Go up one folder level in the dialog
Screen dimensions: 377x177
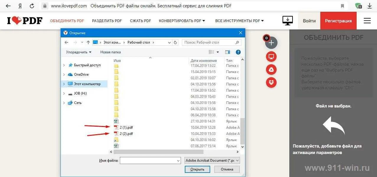[88, 42]
